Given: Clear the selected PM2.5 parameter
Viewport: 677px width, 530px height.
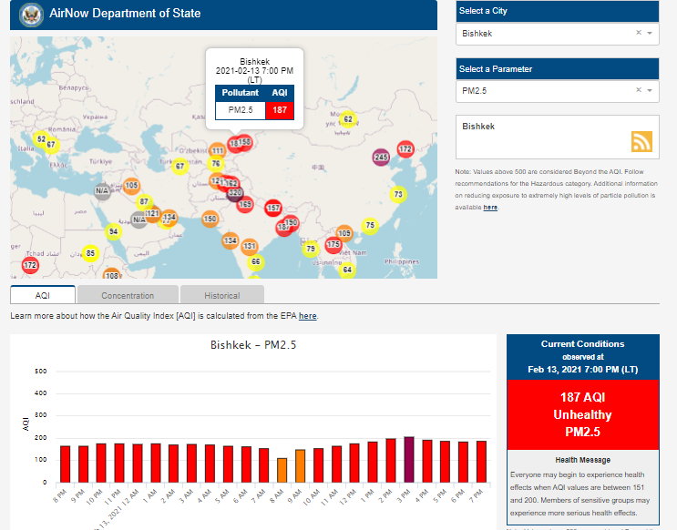Looking at the screenshot, I should click(638, 91).
